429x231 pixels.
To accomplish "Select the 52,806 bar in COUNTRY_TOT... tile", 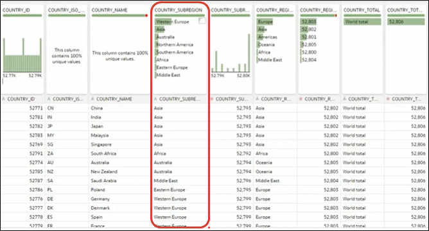I will (406, 22).
